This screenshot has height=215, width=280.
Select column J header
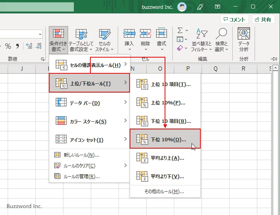(x=22, y=69)
